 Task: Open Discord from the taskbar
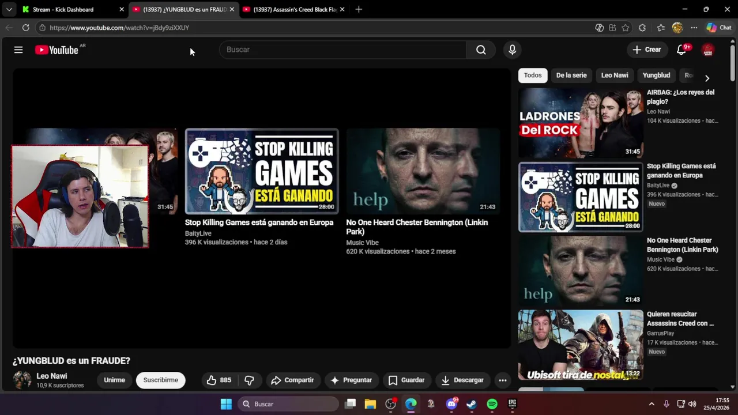coord(451,404)
